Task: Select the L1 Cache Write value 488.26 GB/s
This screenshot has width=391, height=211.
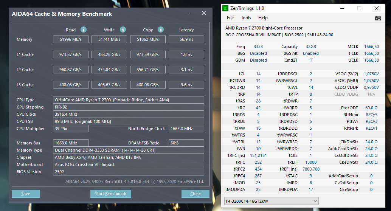Action: pyautogui.click(x=109, y=54)
